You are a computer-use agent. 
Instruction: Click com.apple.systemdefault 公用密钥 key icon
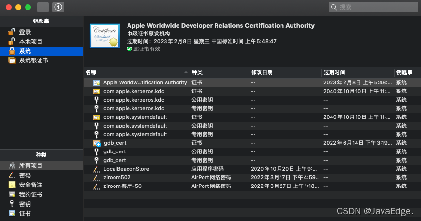[96, 126]
